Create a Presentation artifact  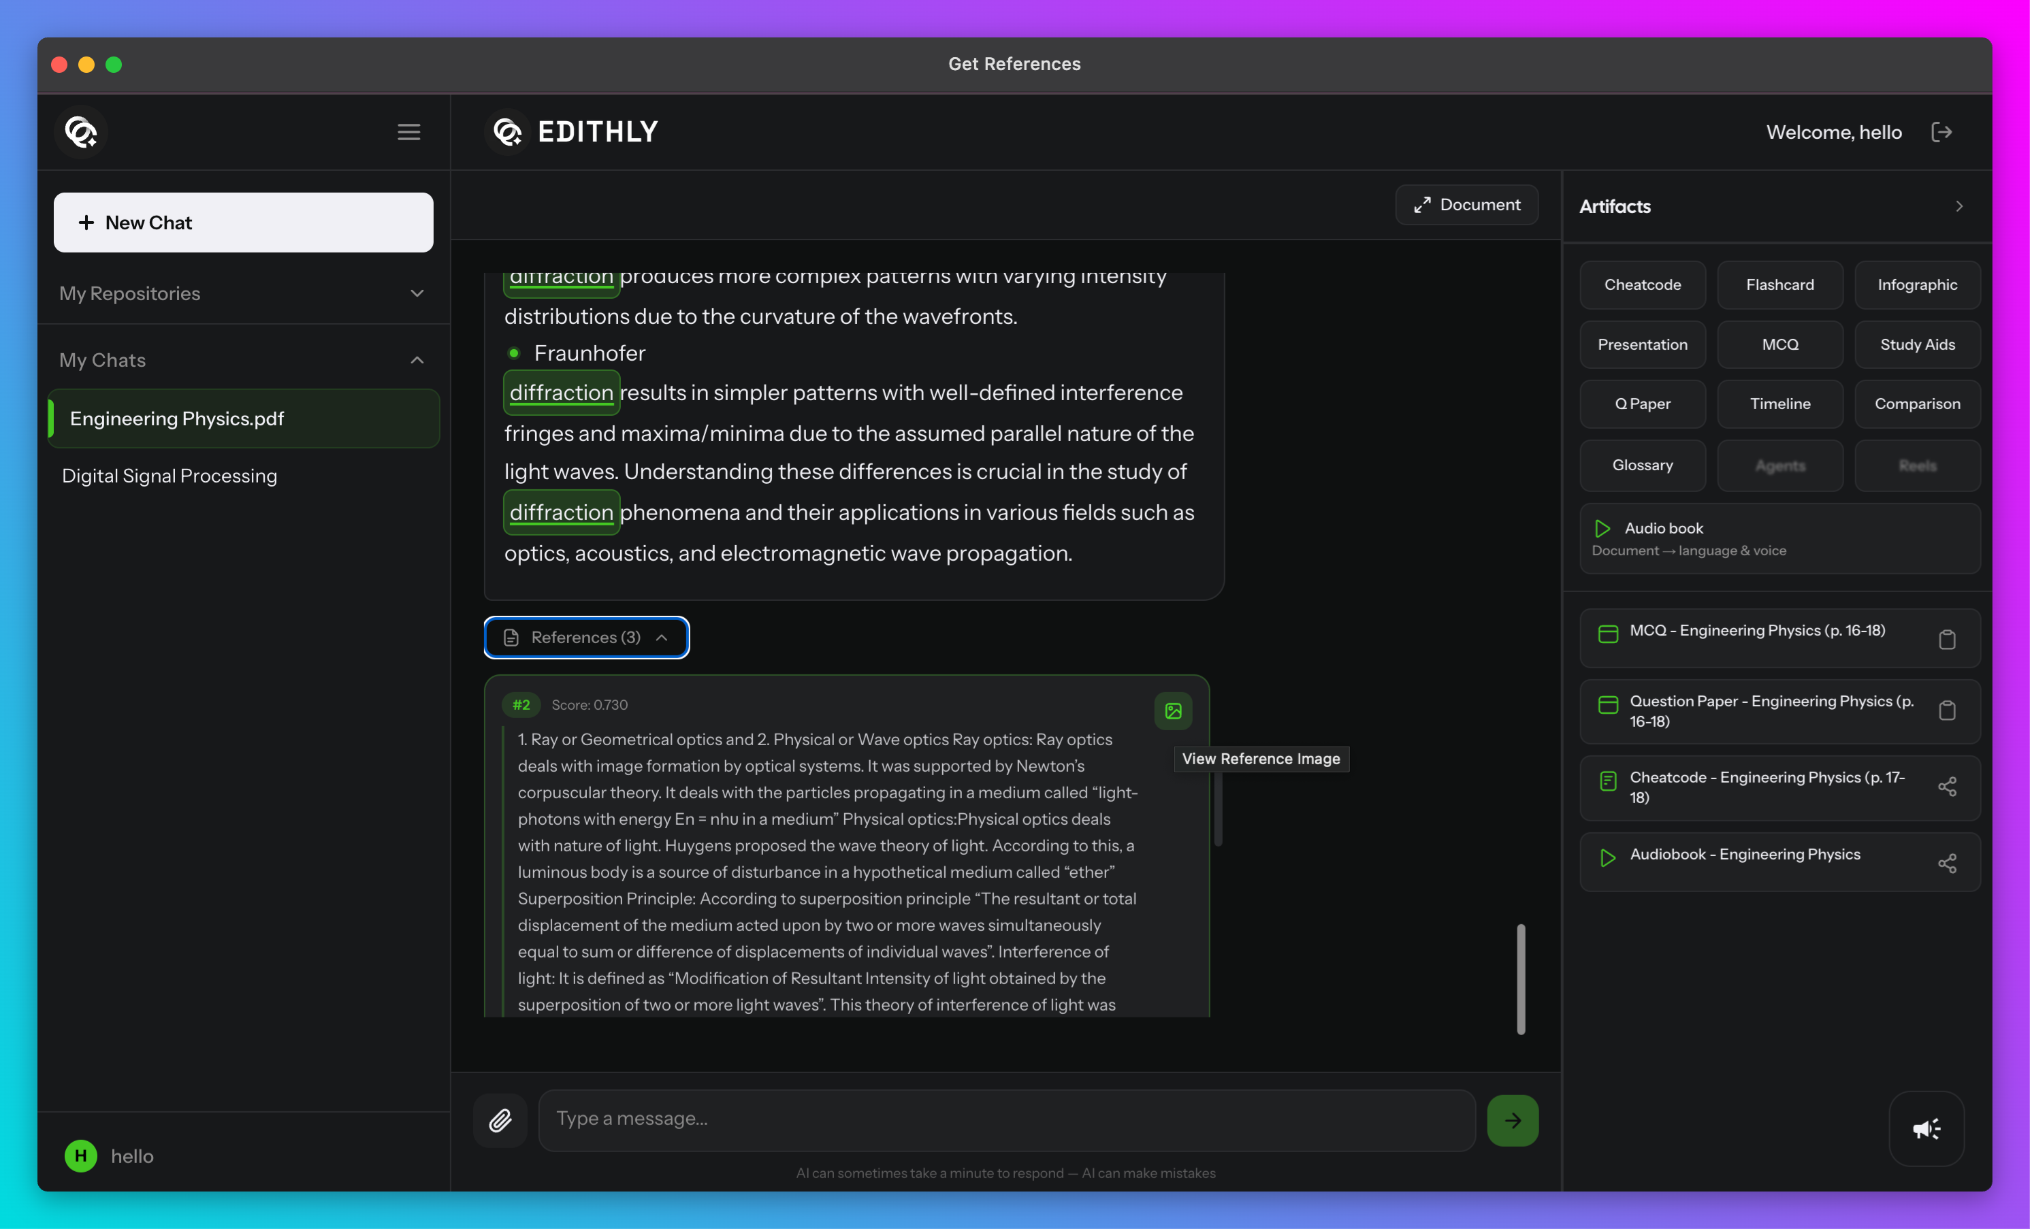pos(1642,344)
